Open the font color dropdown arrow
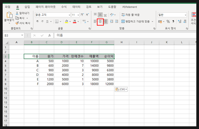 [78, 21]
